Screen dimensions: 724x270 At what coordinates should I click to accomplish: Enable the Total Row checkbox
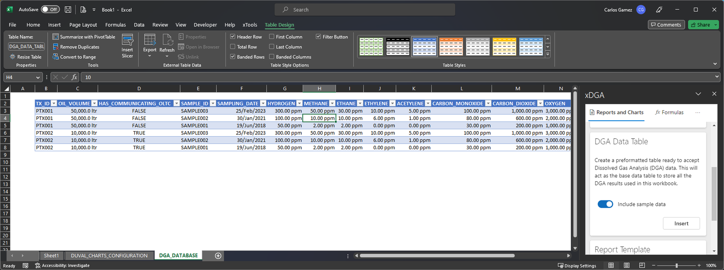point(233,47)
